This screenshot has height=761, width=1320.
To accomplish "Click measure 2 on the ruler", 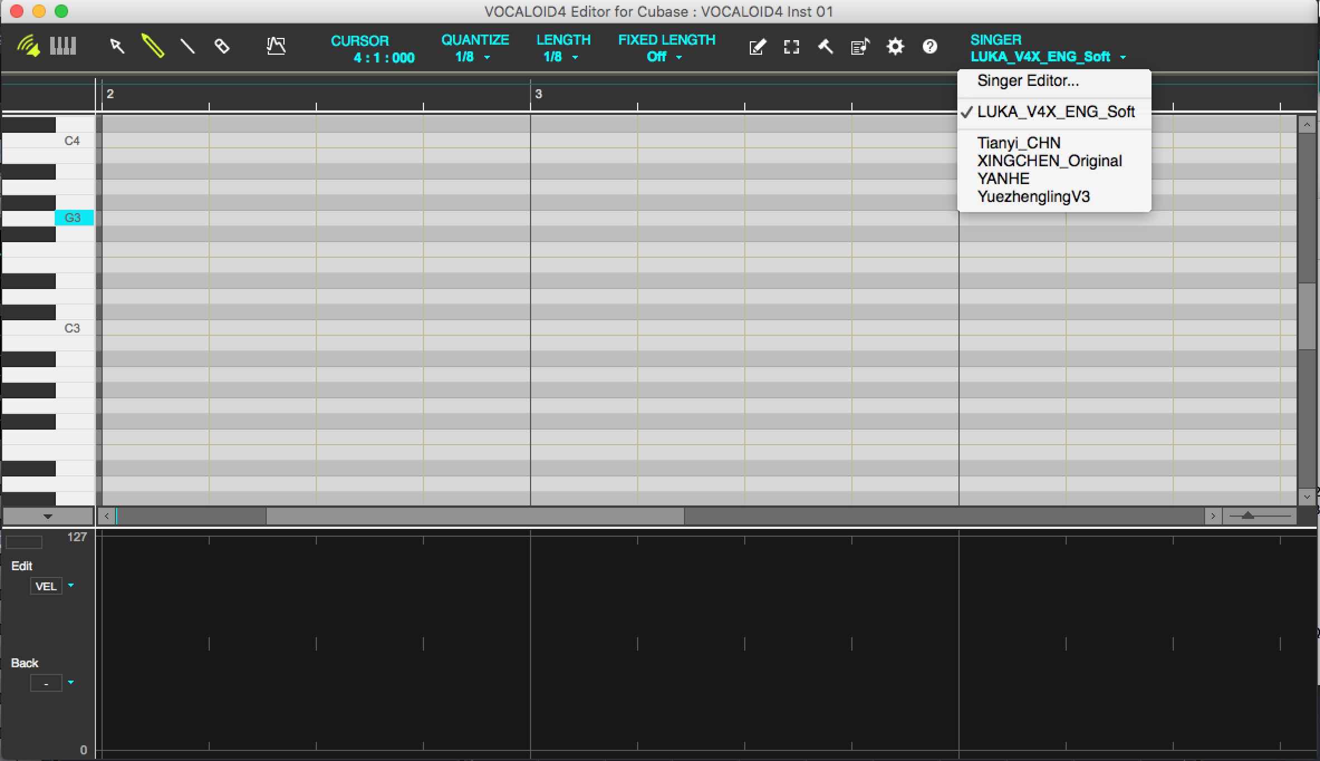I will click(x=110, y=94).
